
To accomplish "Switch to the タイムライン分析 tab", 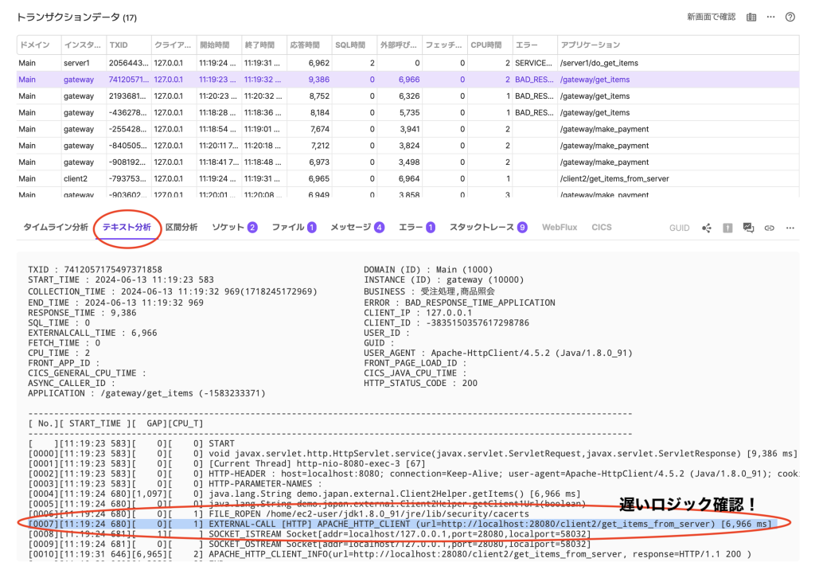I will [x=56, y=227].
